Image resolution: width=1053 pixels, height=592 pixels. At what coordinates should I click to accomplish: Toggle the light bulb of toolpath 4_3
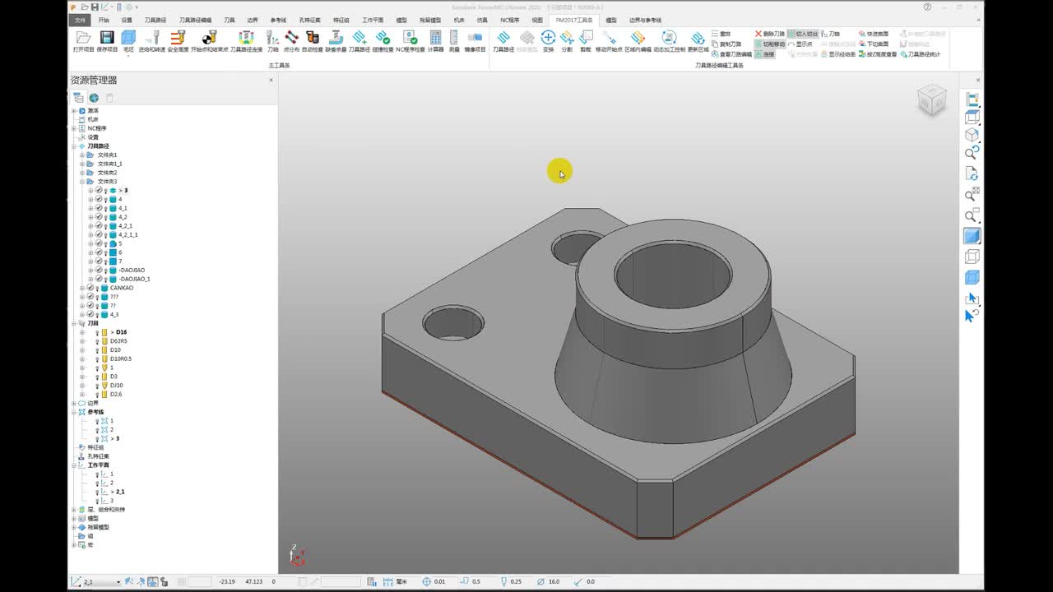tap(97, 315)
